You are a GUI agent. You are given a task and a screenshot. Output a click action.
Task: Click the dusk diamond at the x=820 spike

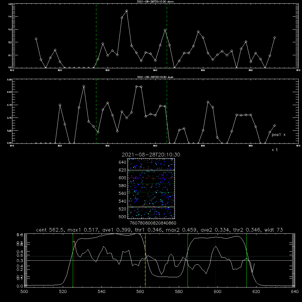[x=60, y=105]
